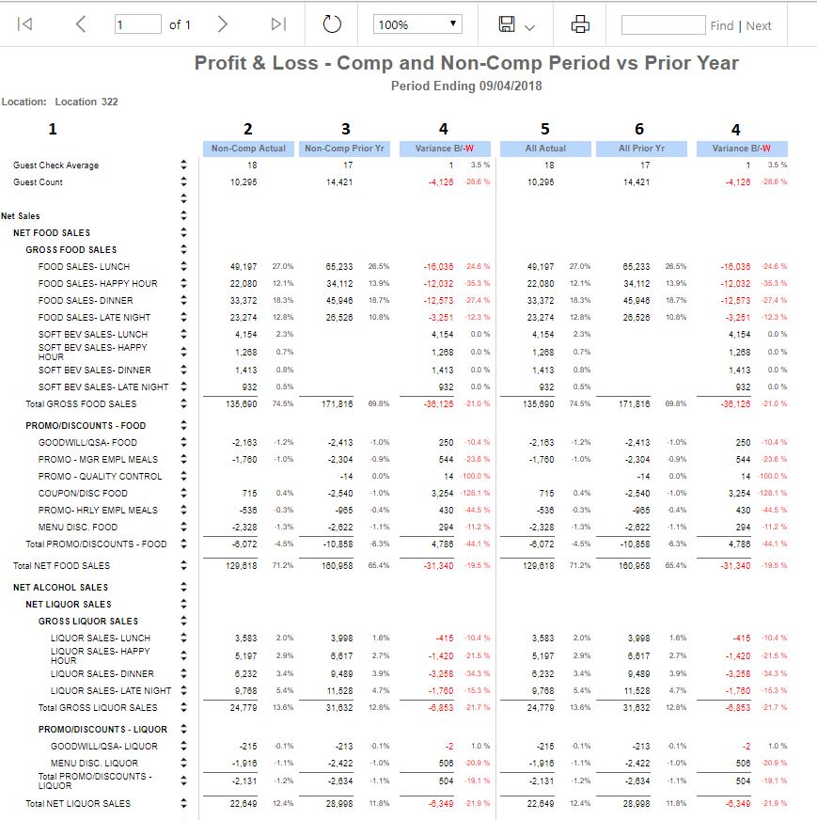
Task: Click the 'PROMO- HRLY EMPL MEALS' label
Action: [98, 510]
